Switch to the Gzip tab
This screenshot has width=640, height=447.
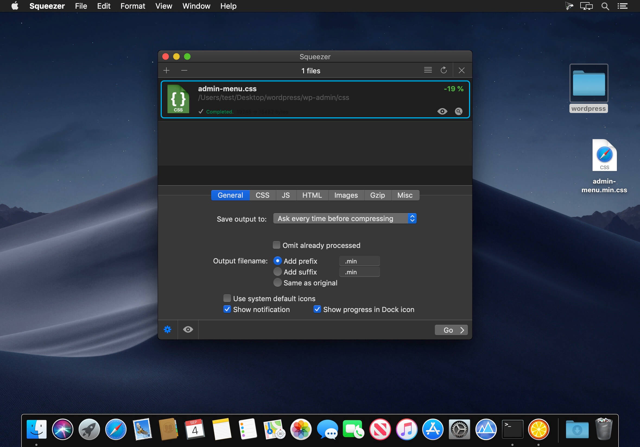click(x=377, y=195)
